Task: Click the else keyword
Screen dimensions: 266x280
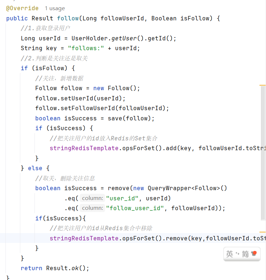Action: coord(35,168)
